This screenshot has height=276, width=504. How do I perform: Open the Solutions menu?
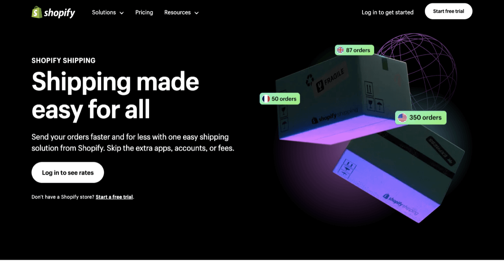point(108,13)
